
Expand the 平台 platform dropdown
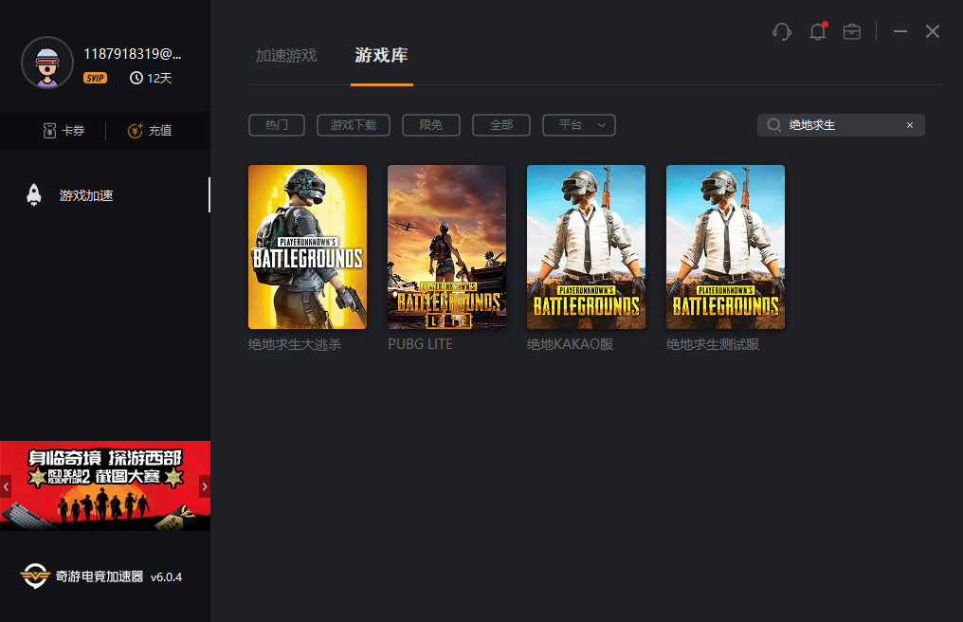click(578, 125)
